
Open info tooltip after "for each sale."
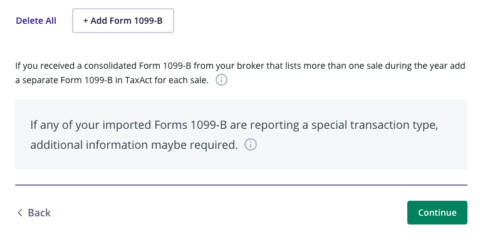pyautogui.click(x=221, y=80)
